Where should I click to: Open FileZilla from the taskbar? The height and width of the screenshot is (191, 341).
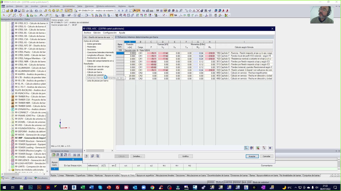click(x=117, y=188)
